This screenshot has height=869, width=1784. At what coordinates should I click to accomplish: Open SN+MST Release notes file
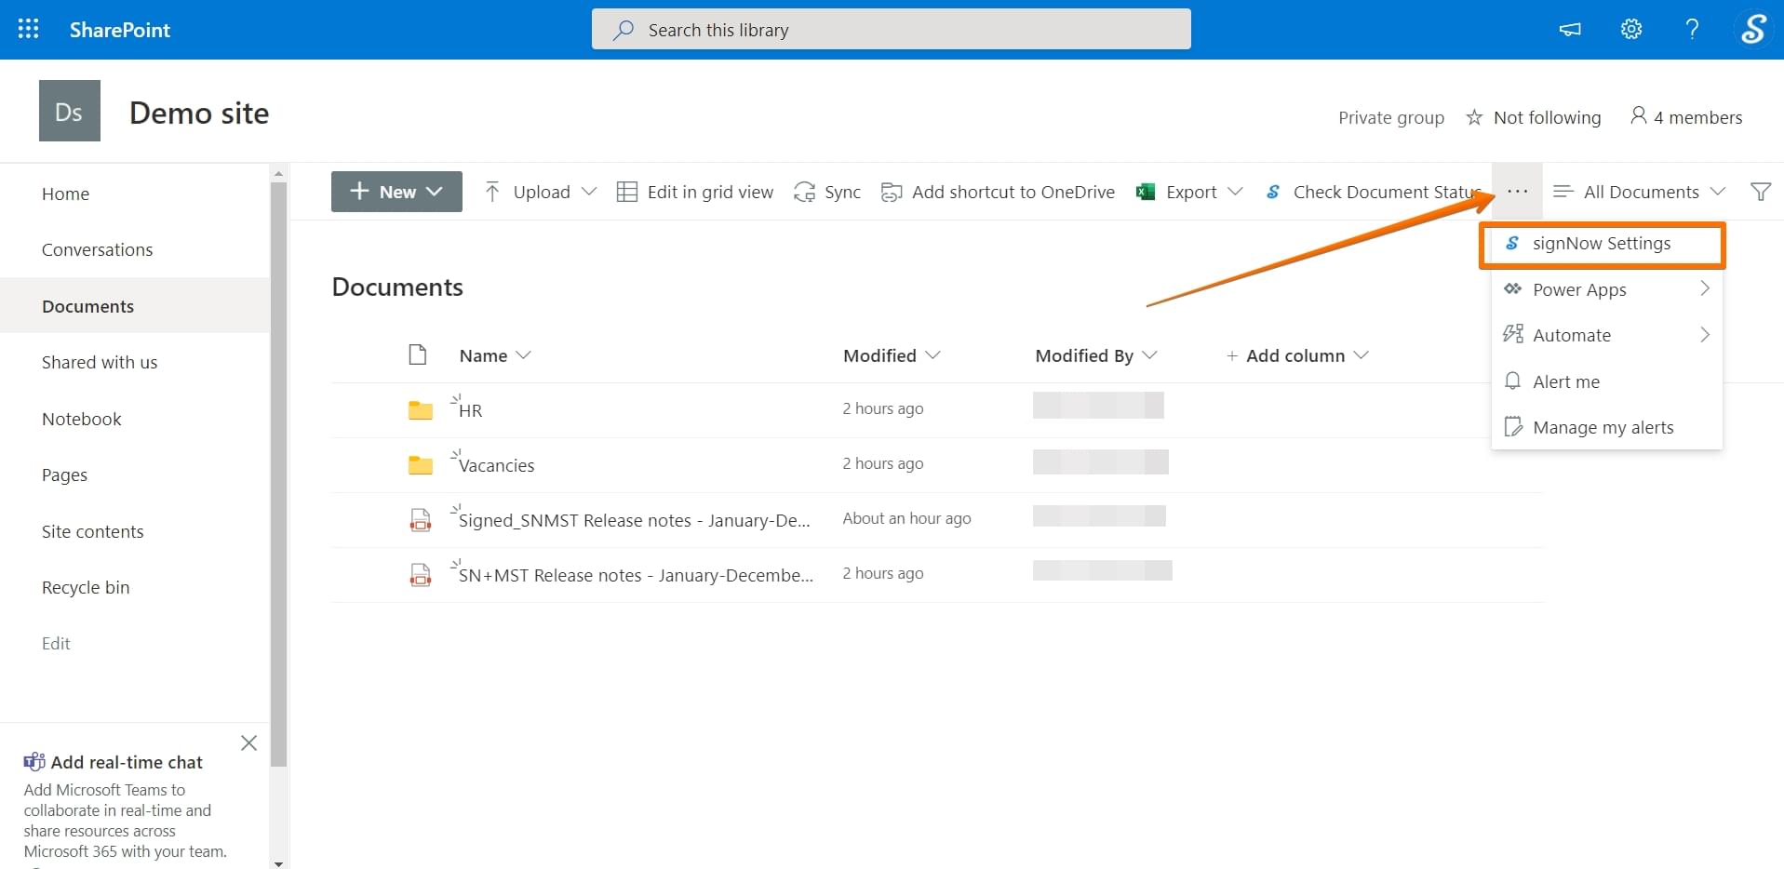click(636, 575)
